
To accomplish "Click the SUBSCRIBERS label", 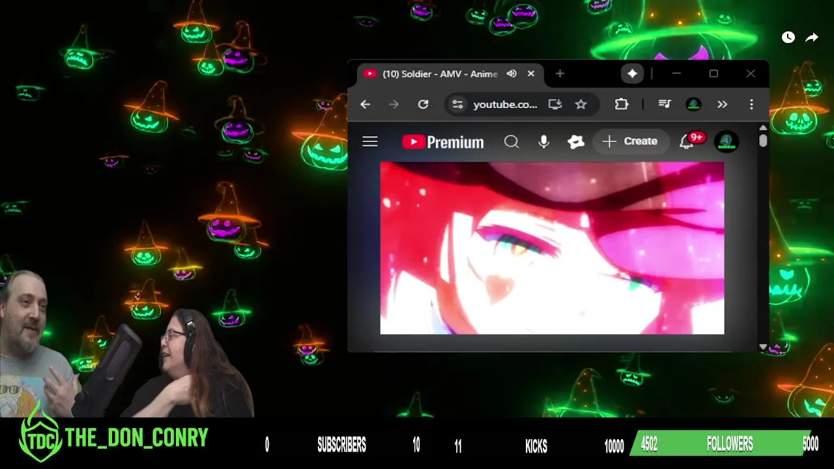I will click(x=341, y=445).
